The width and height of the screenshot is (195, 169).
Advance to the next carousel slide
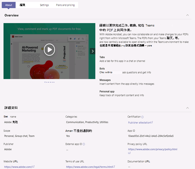point(92,51)
